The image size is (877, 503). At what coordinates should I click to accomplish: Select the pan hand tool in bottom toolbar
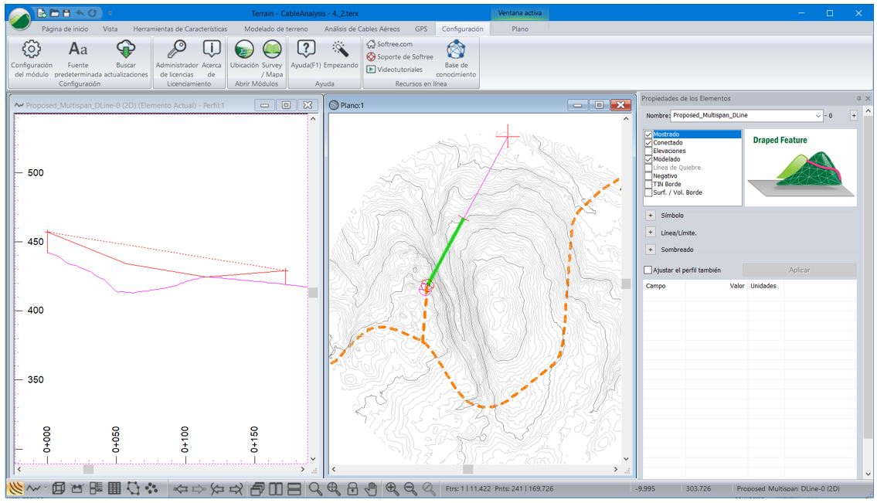[371, 488]
